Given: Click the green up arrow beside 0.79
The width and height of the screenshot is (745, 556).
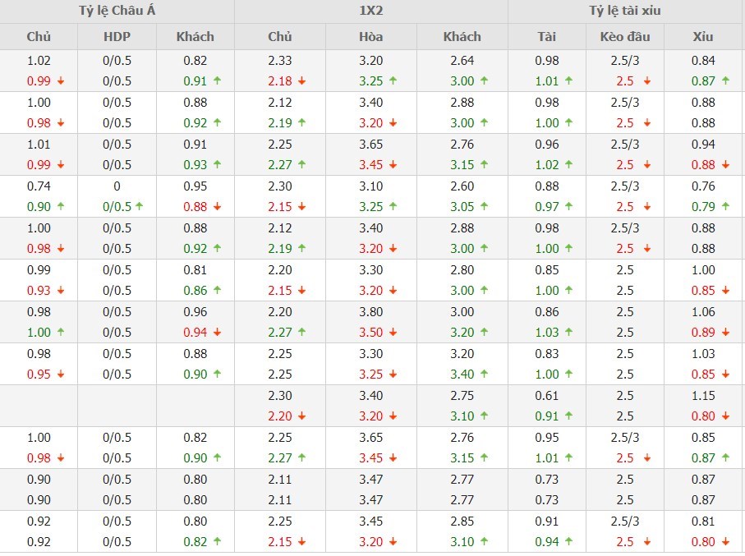Looking at the screenshot, I should (x=724, y=207).
